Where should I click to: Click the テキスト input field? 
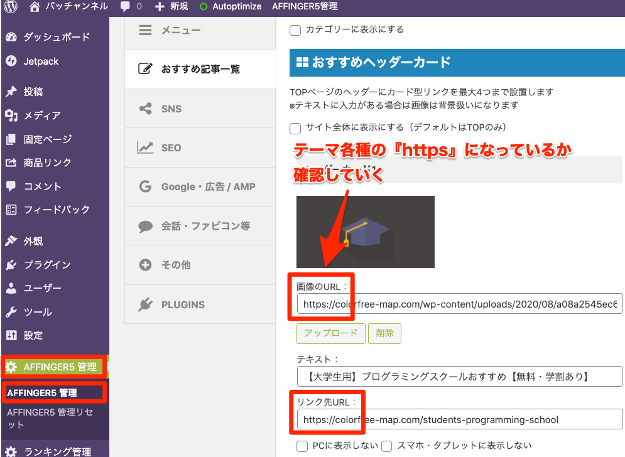(x=460, y=377)
